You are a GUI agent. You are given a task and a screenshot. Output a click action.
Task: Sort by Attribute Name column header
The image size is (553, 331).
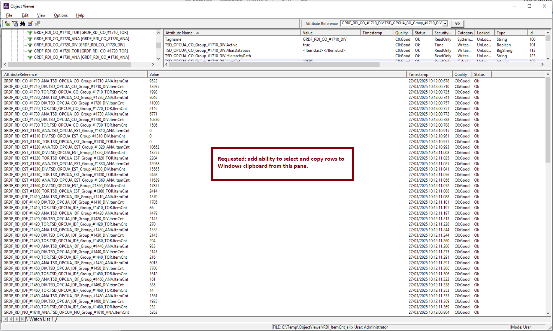click(x=179, y=33)
